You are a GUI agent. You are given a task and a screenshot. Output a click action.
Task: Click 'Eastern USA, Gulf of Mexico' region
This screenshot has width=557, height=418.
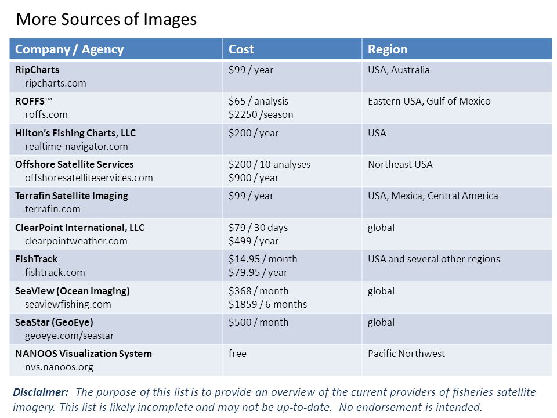(x=429, y=101)
